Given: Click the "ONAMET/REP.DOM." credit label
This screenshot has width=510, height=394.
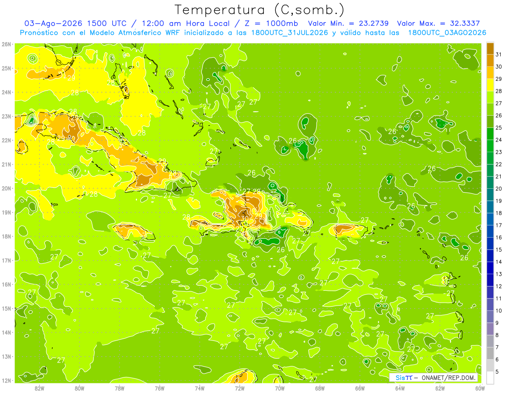Looking at the screenshot, I should coord(448,377).
